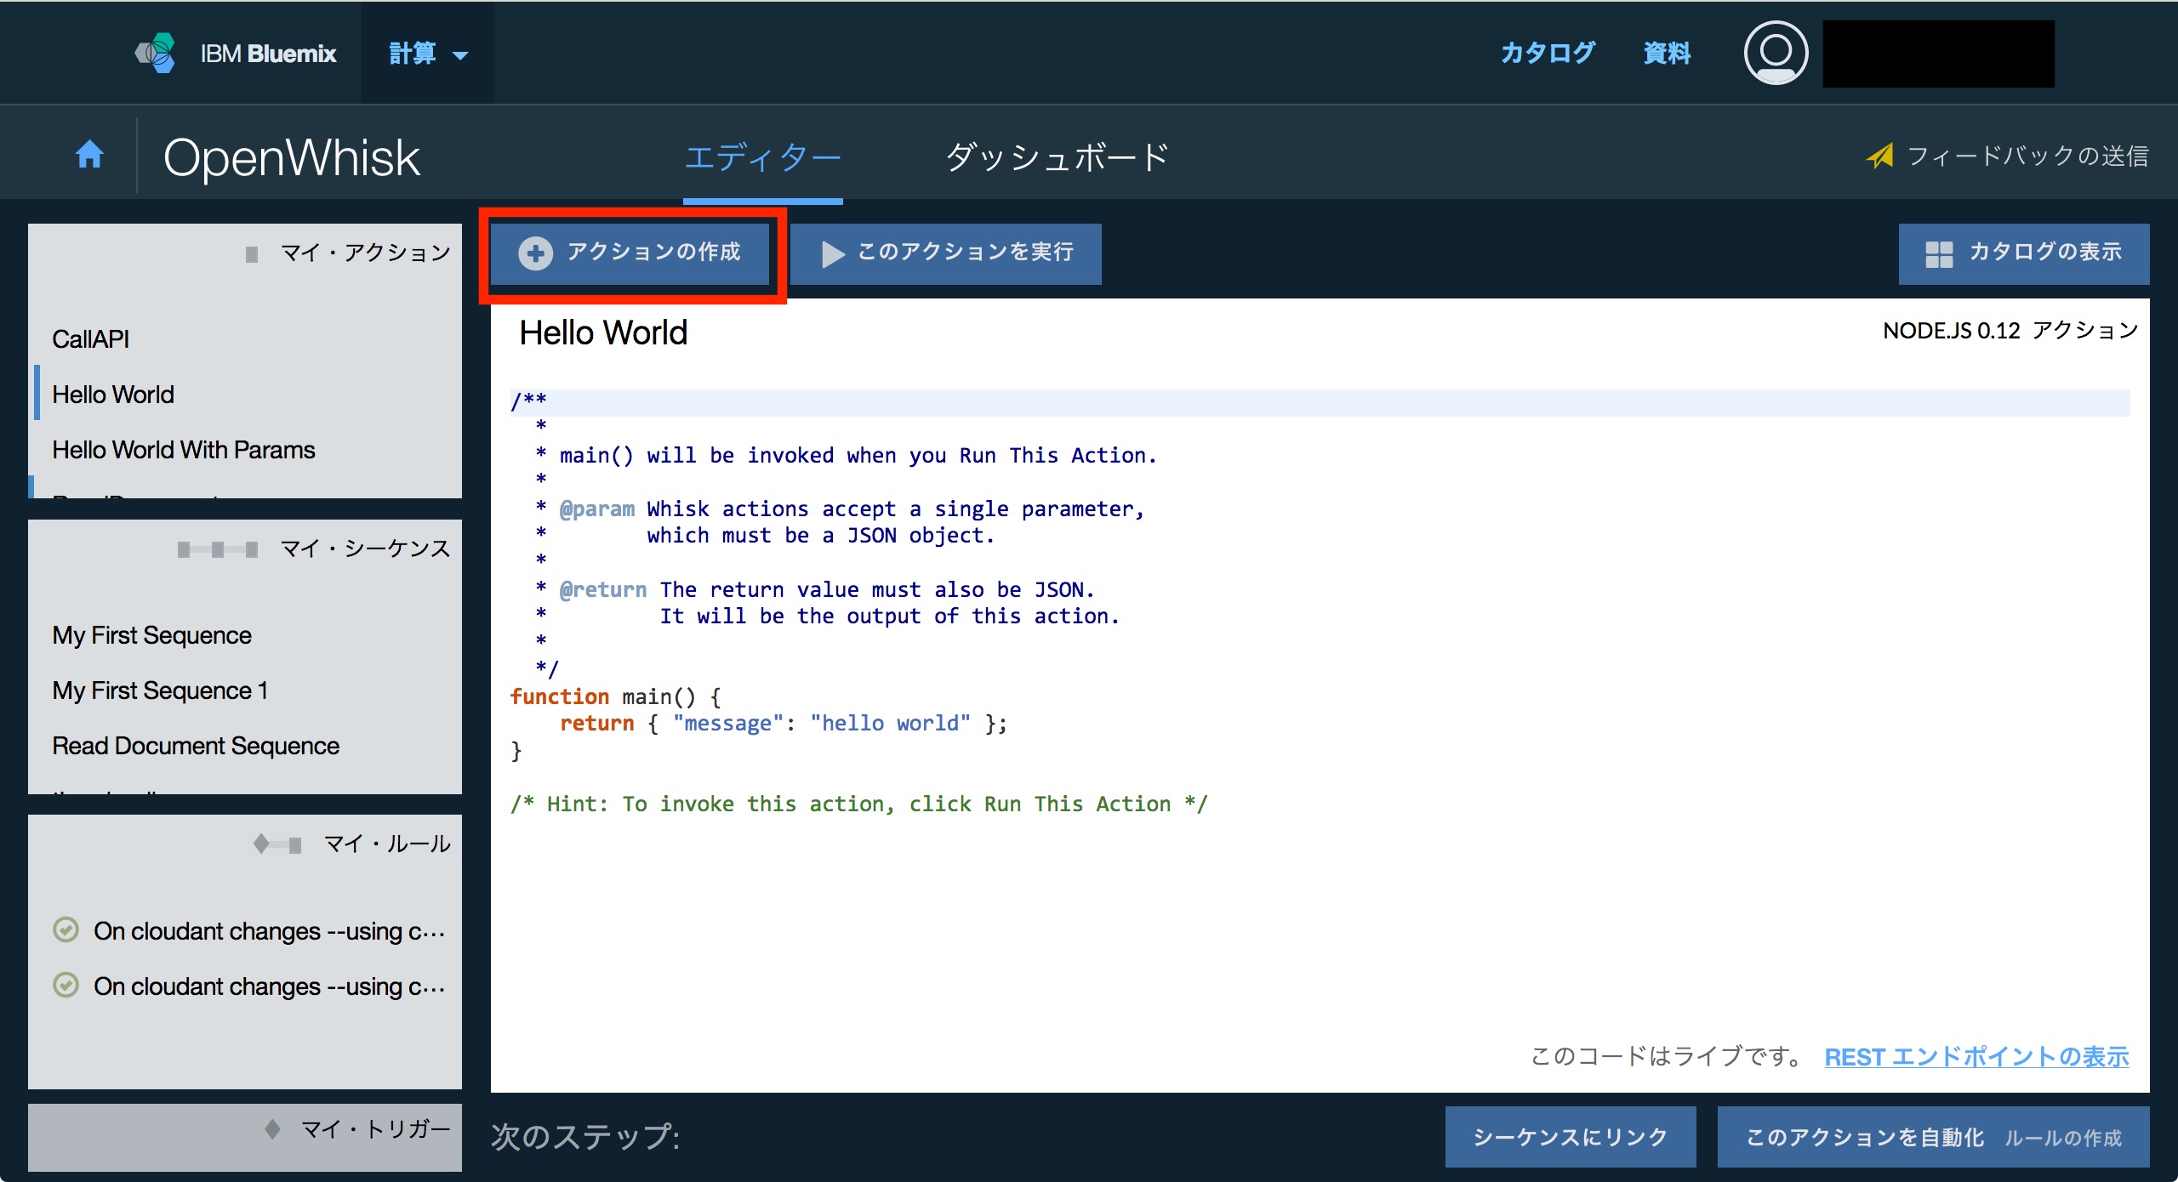Run action with このアクションを実行 button
This screenshot has height=1182, width=2178.
(946, 253)
